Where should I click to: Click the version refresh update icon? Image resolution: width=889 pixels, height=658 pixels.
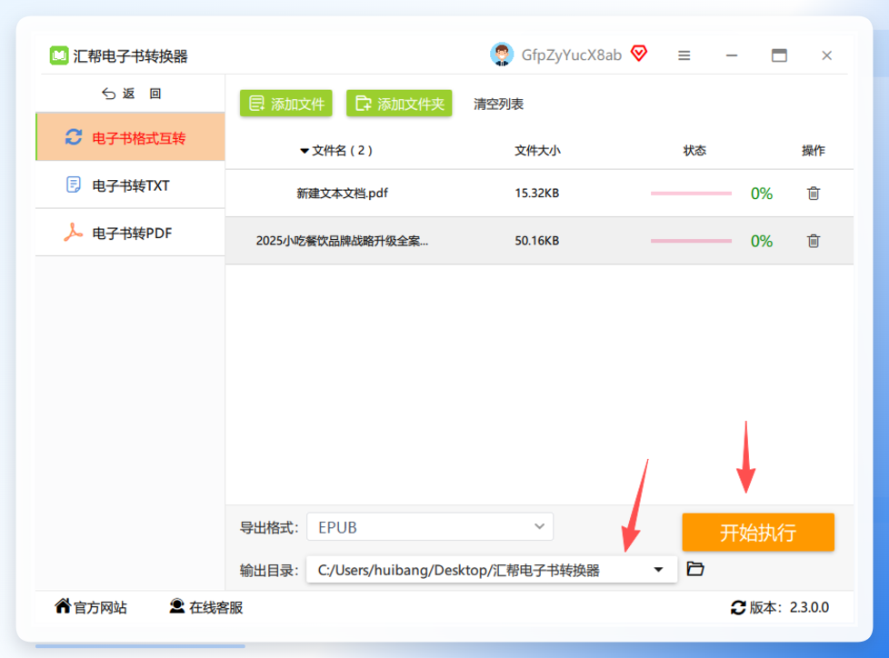pyautogui.click(x=737, y=607)
